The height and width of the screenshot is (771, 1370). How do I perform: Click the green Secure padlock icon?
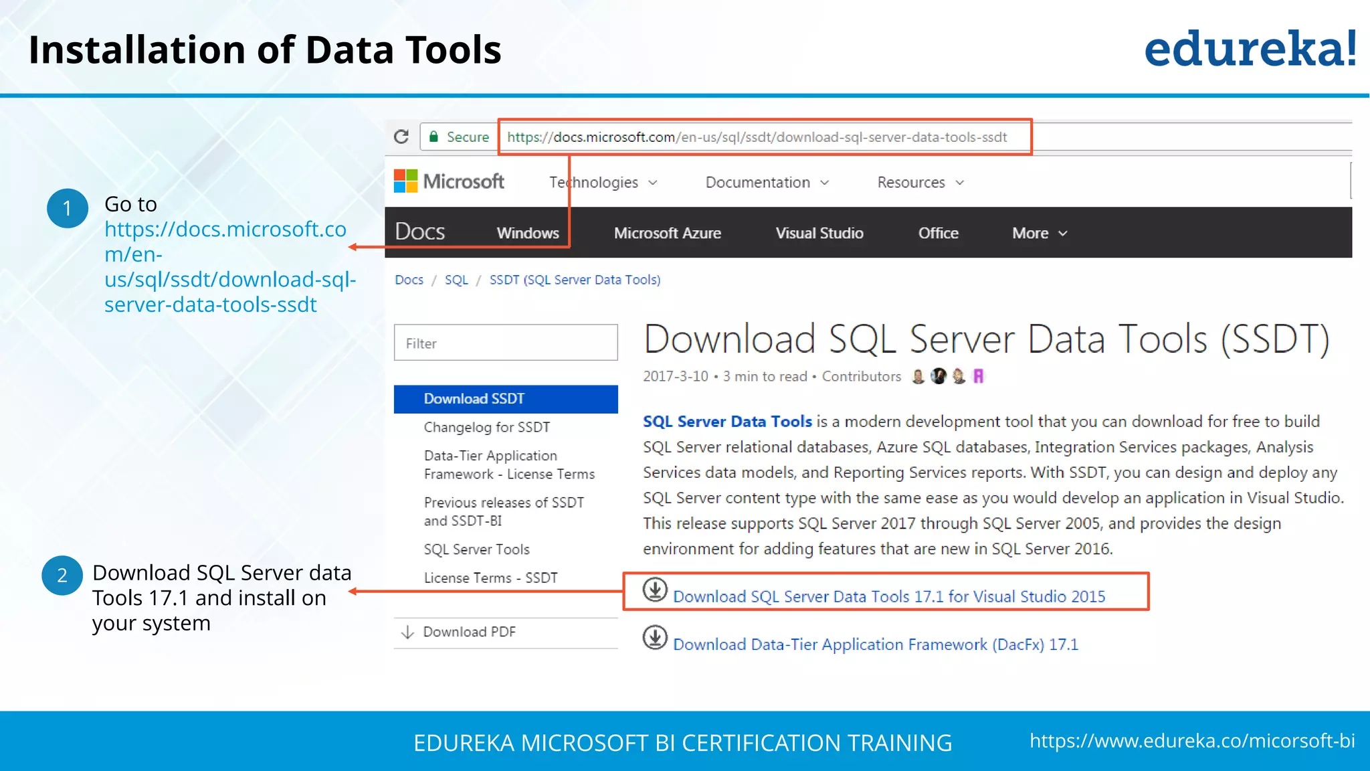click(433, 137)
